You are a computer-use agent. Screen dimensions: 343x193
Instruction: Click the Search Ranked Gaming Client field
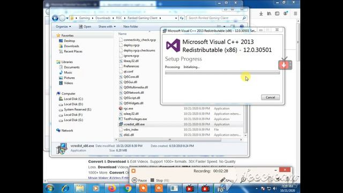pos(217,18)
